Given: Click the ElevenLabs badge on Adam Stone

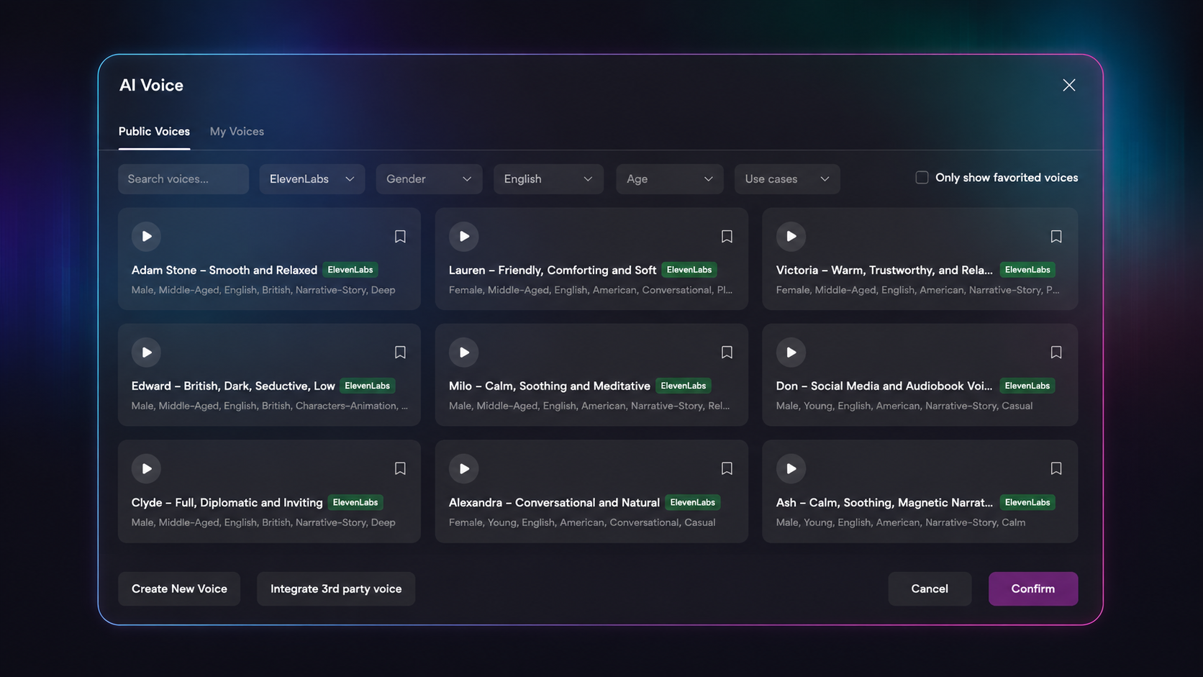Looking at the screenshot, I should (x=350, y=270).
